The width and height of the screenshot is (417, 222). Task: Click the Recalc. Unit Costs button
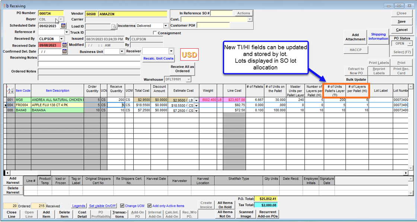[158, 58]
